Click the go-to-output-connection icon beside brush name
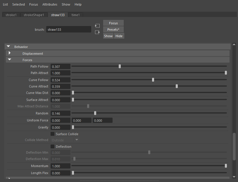 (97, 32)
